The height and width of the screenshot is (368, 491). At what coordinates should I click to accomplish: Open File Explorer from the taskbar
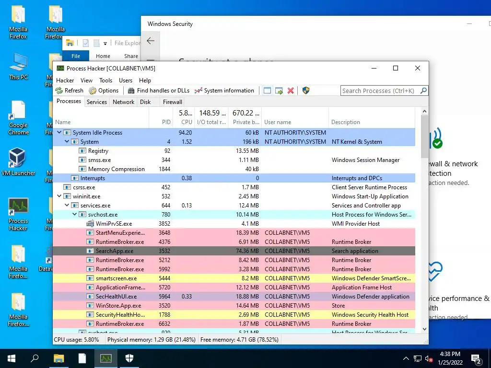(x=58, y=358)
